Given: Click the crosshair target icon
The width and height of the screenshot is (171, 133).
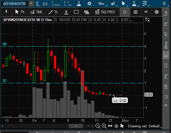Looking at the screenshot, I should point(116,126).
